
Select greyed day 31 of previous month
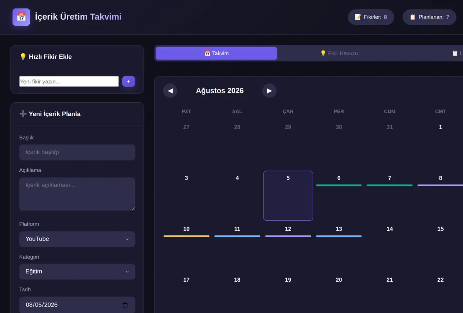pyautogui.click(x=390, y=145)
